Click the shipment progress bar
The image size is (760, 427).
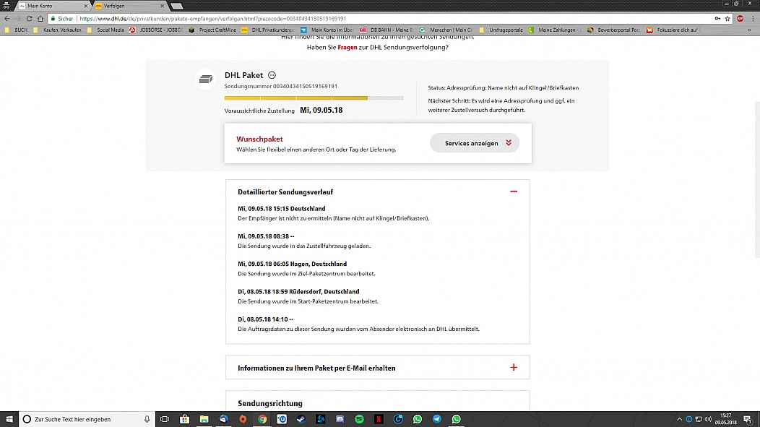point(314,98)
